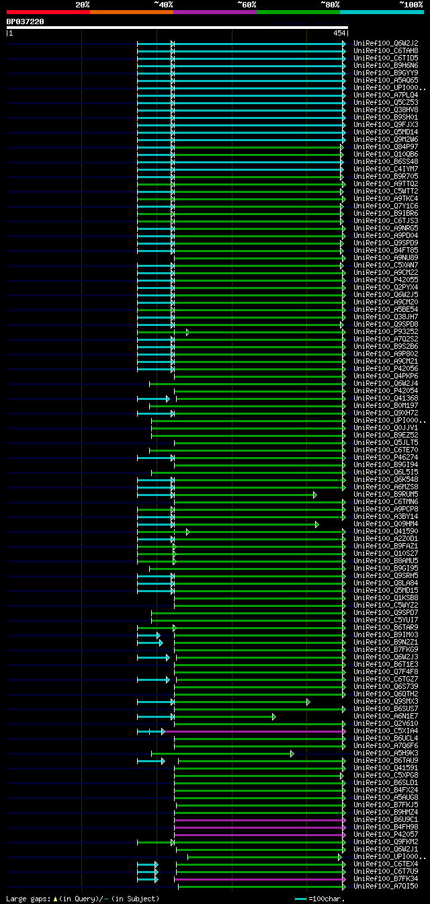Select the UniRef100_Q9M2W6 label
The width and height of the screenshot is (430, 904).
(x=386, y=139)
